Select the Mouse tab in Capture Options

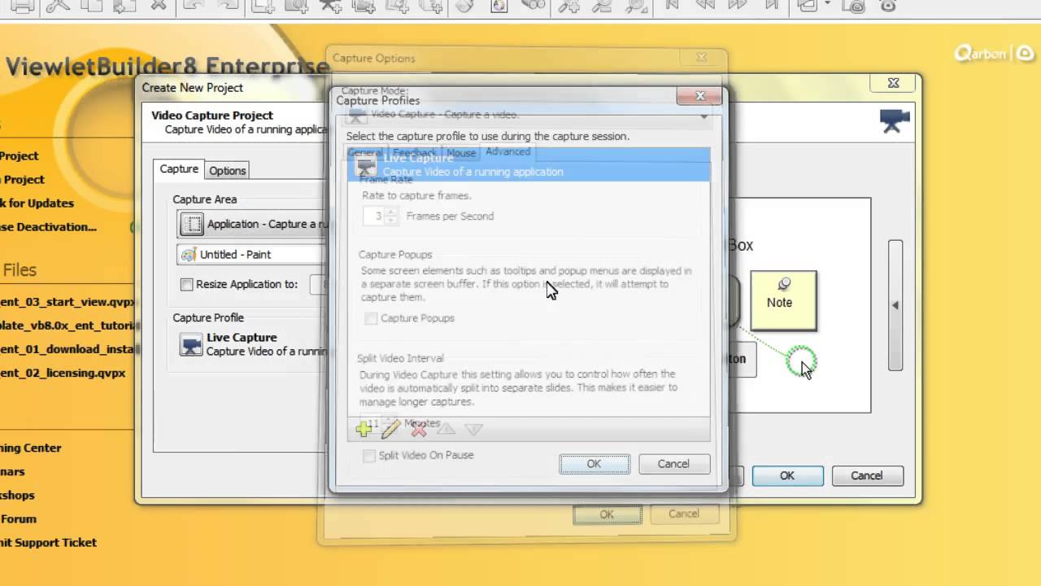[461, 153]
